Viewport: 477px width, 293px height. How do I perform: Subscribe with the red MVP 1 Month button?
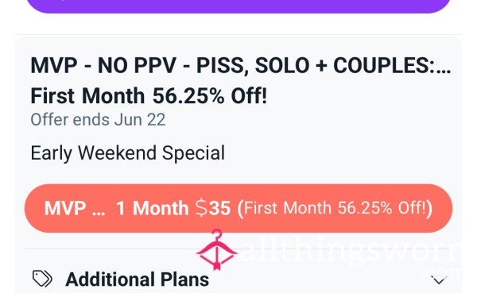pos(238,208)
